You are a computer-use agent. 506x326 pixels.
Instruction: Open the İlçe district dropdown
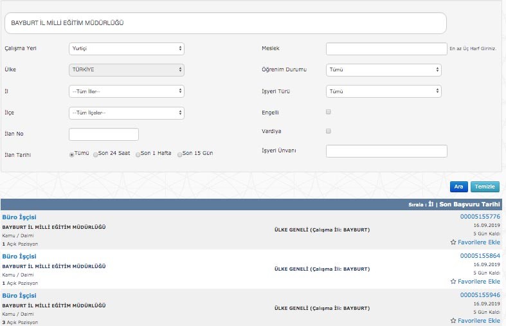(x=126, y=113)
